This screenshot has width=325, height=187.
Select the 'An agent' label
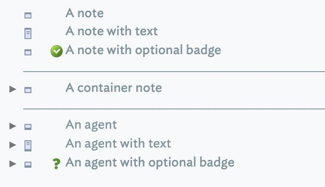[x=91, y=125]
